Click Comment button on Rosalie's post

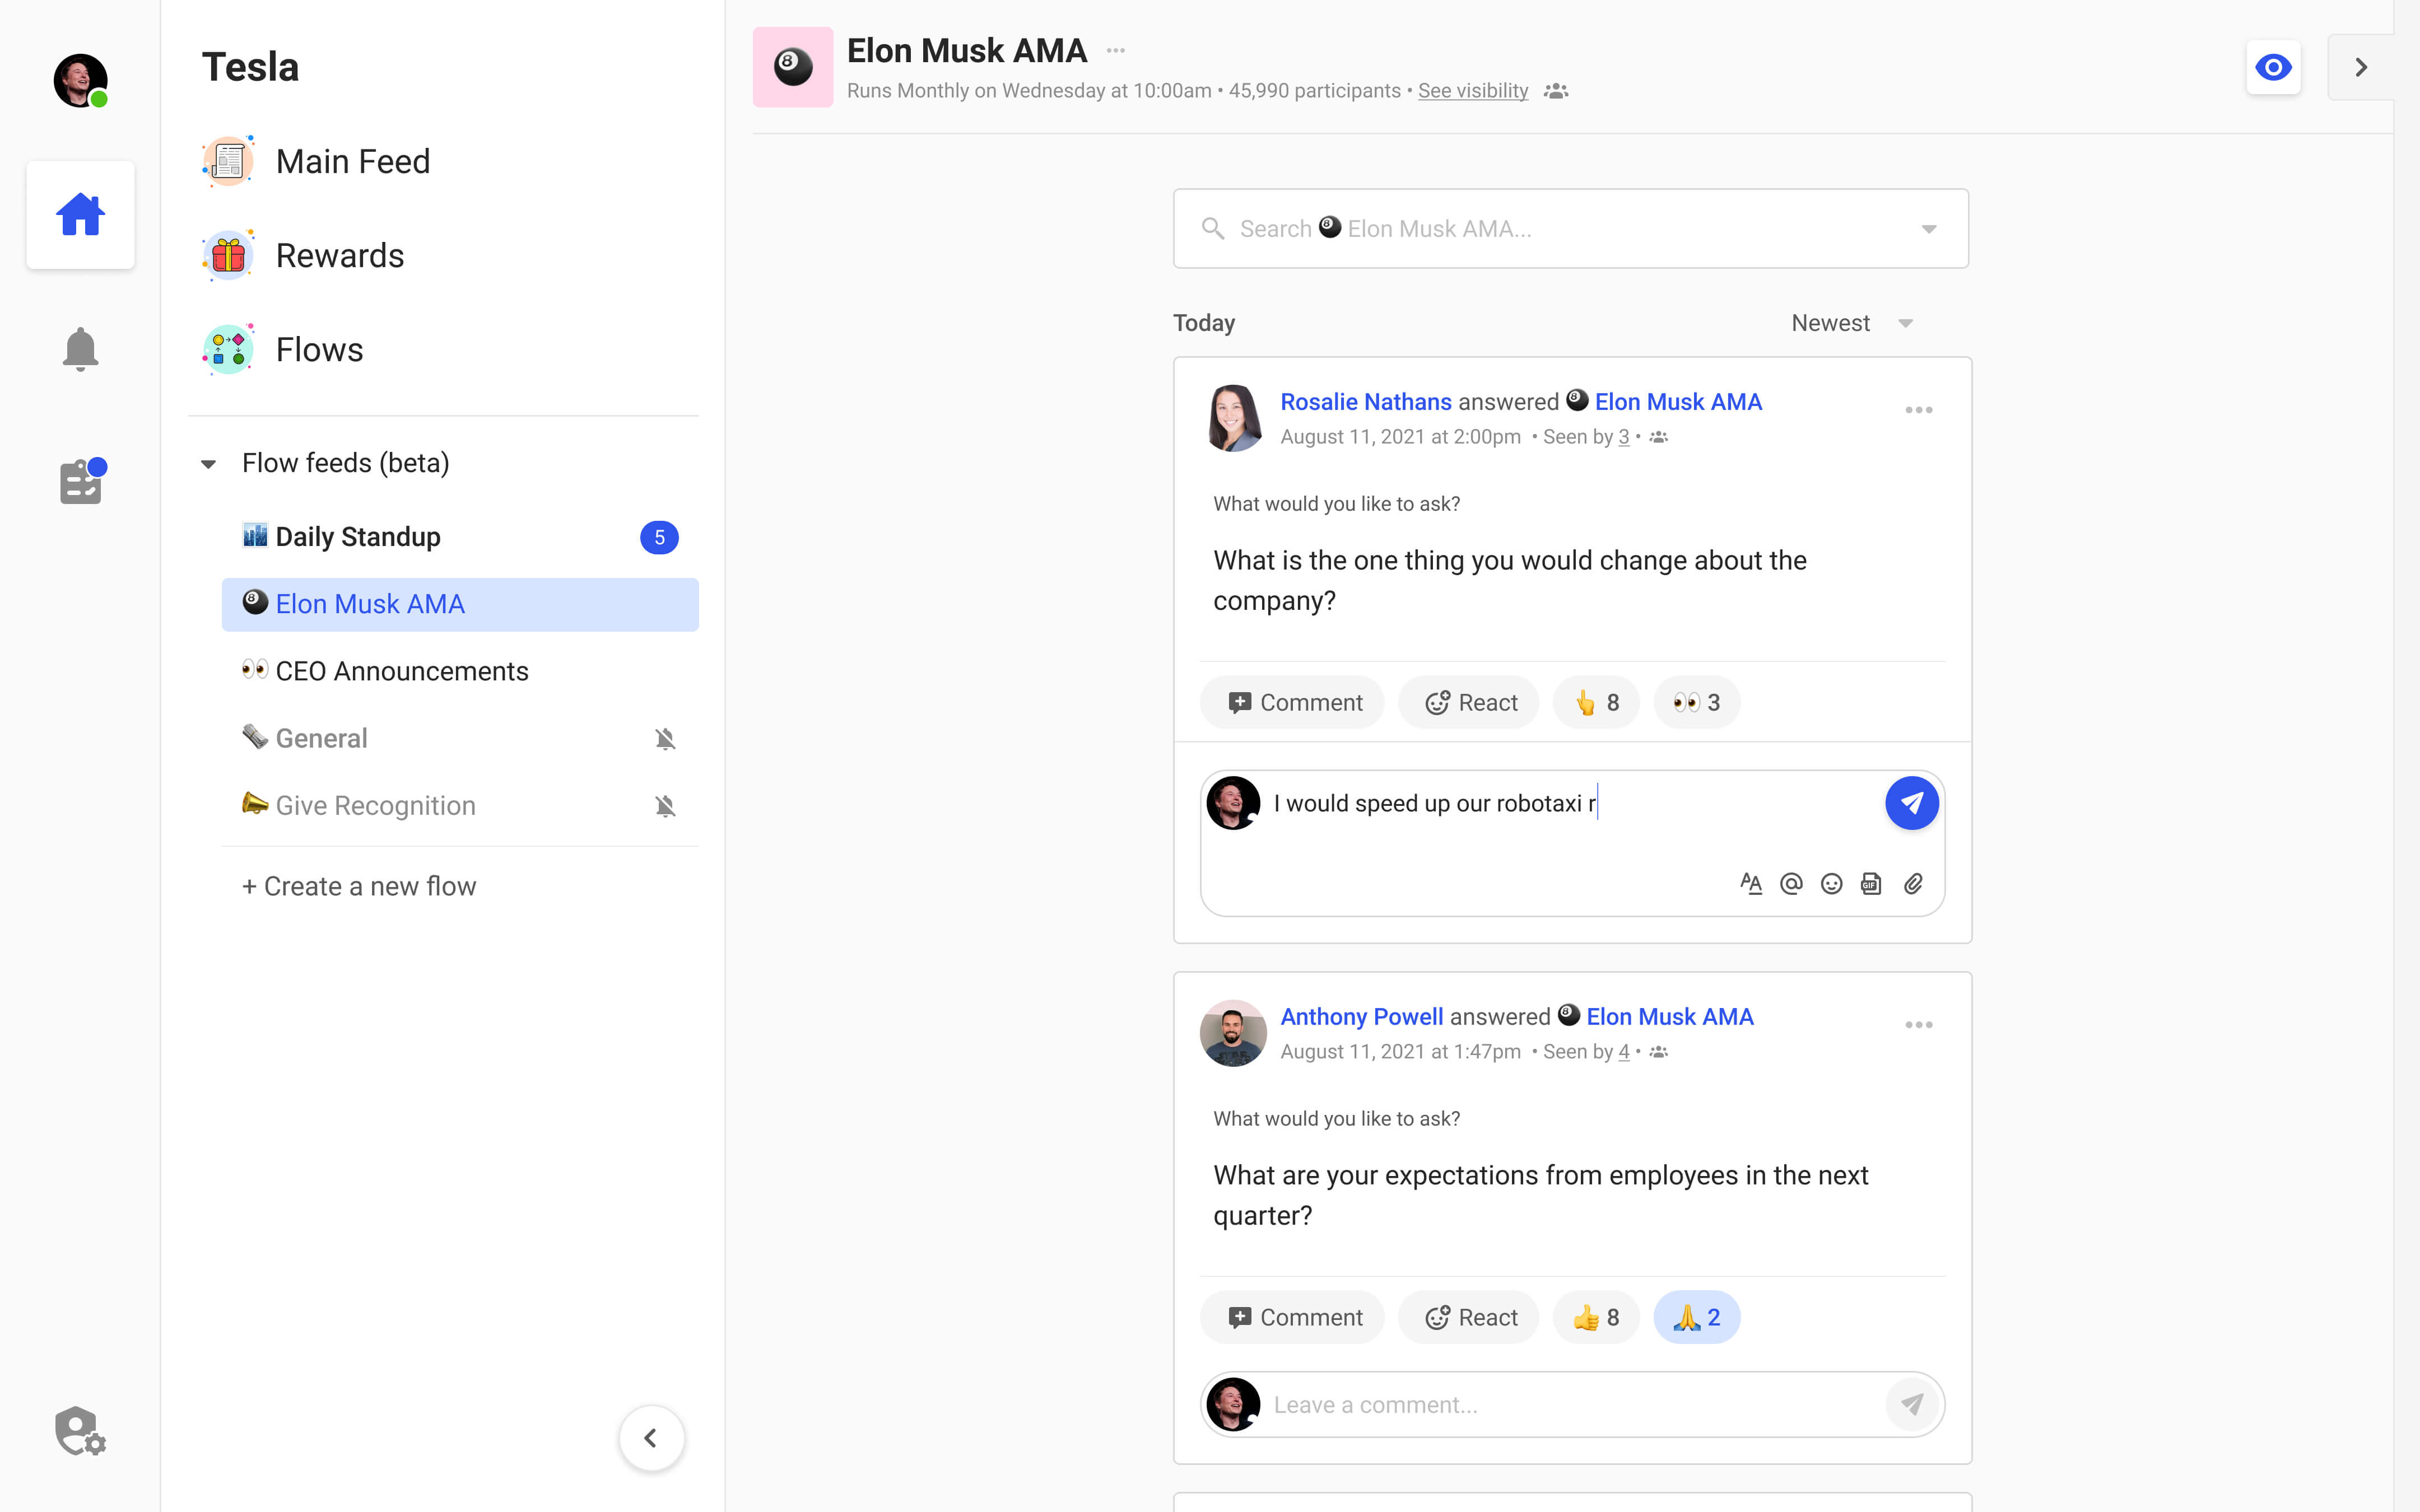click(x=1292, y=703)
